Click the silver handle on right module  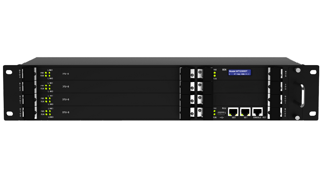coord(303,96)
